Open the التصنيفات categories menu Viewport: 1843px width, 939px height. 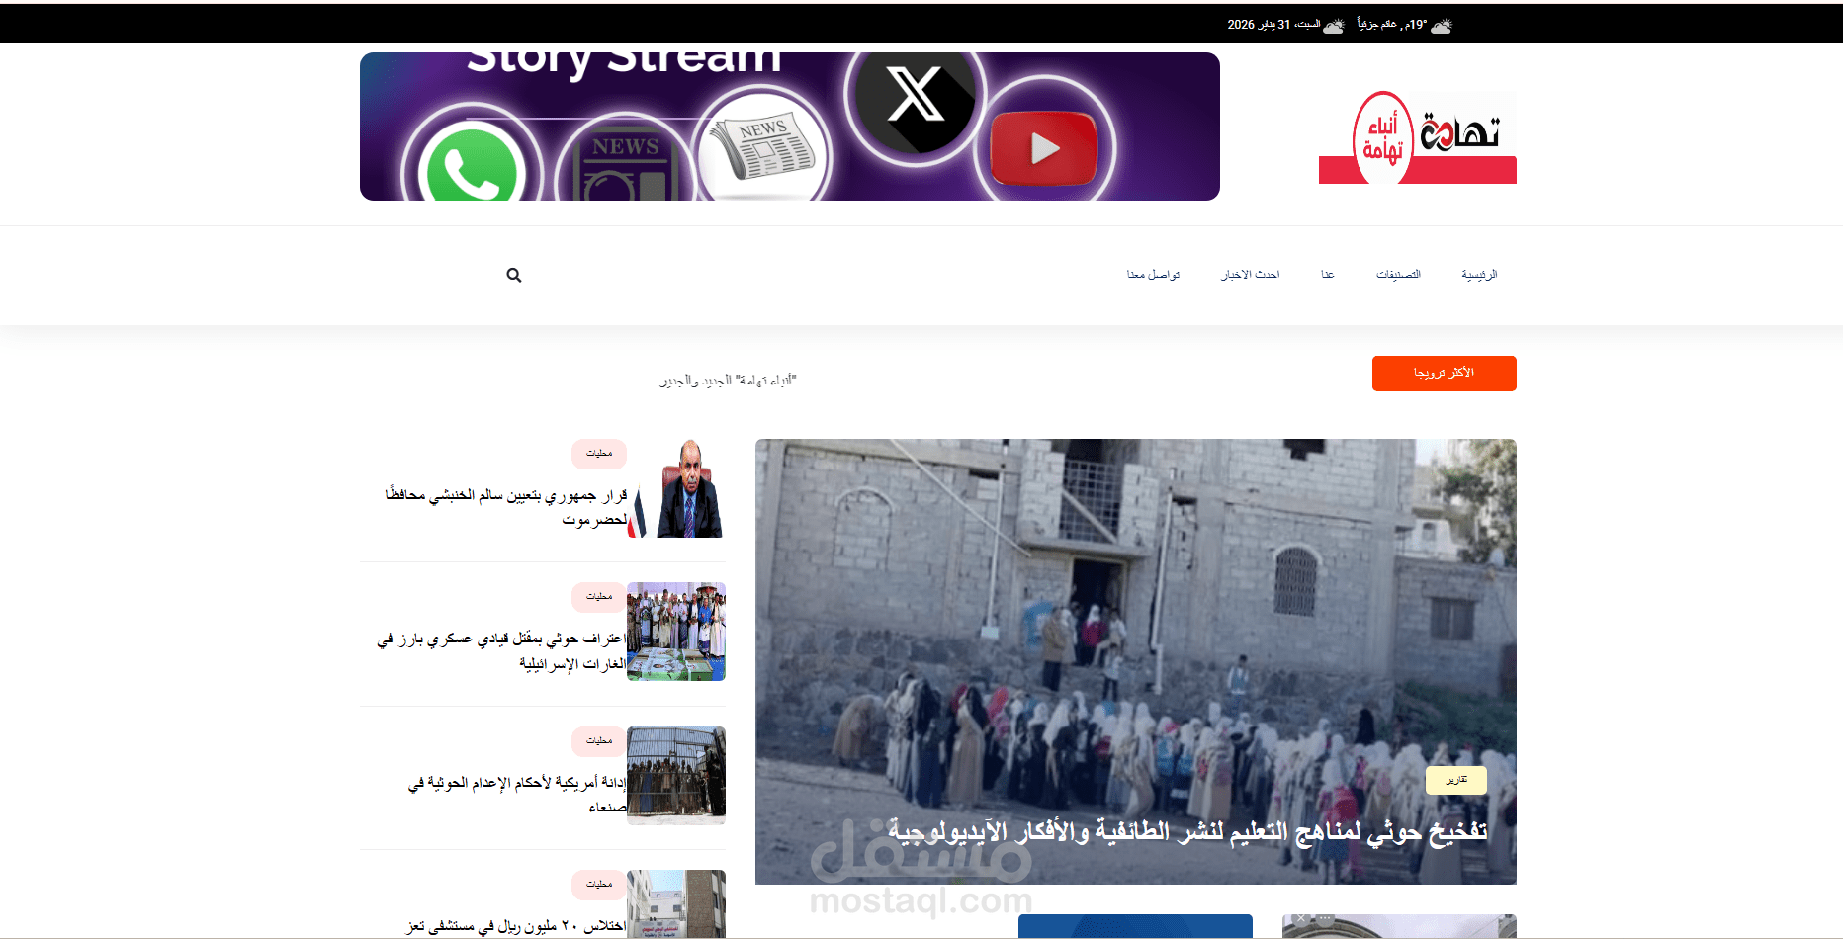[1399, 274]
